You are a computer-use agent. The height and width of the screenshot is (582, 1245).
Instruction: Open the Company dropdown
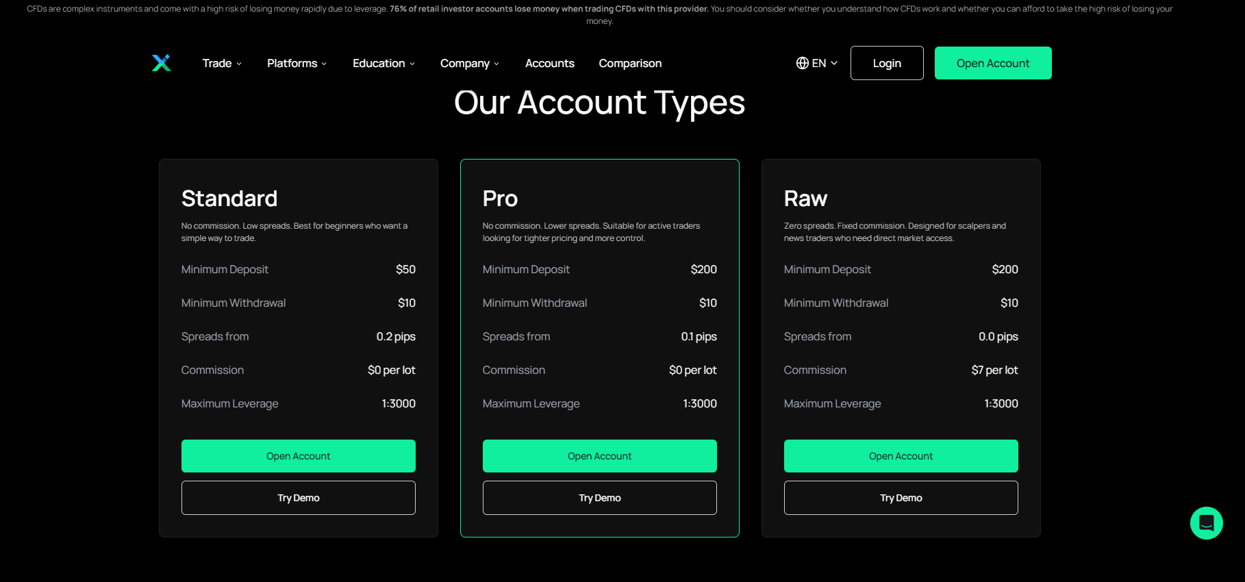(x=469, y=63)
